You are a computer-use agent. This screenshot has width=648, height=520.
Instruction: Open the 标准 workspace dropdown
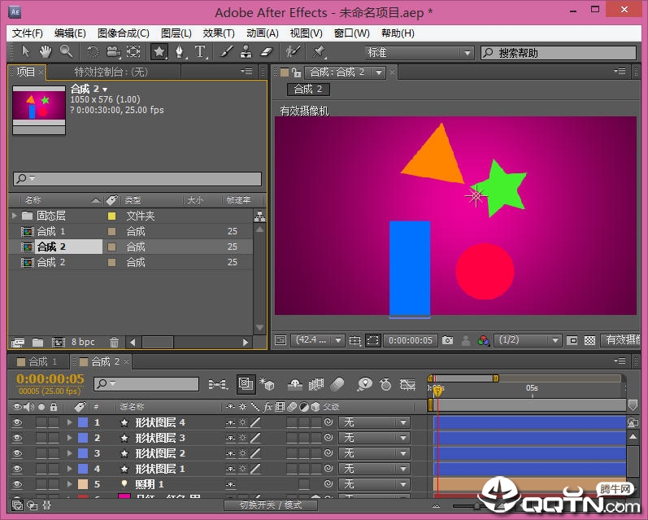[x=417, y=53]
